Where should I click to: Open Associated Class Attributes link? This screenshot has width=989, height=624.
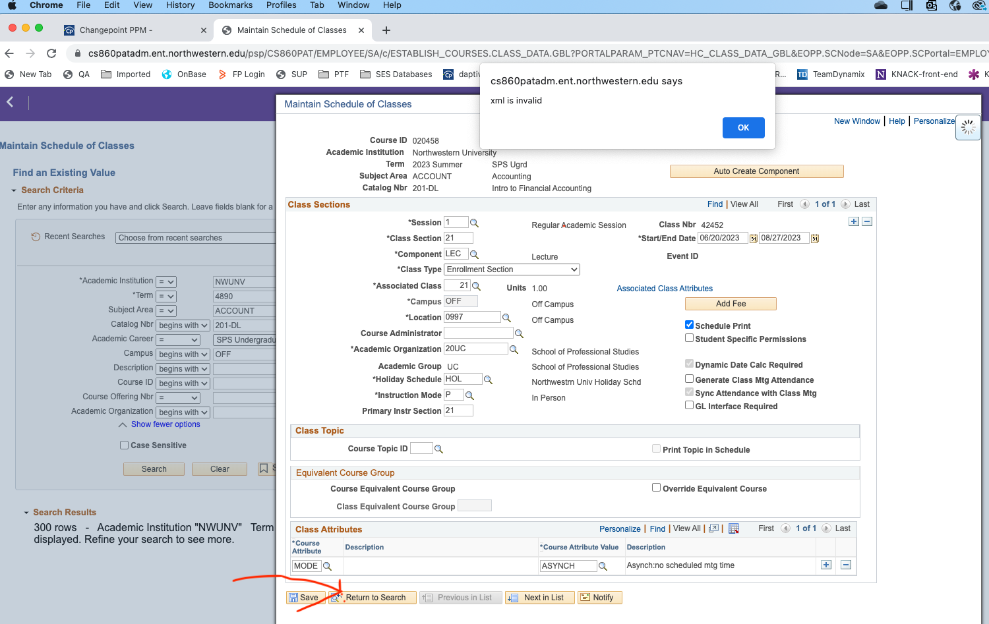pos(665,289)
